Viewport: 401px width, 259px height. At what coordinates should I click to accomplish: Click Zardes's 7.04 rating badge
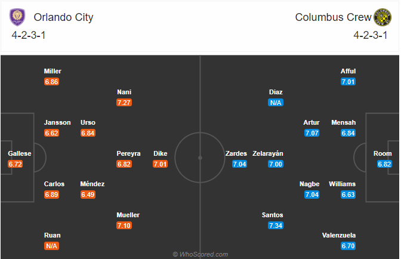[x=239, y=164]
